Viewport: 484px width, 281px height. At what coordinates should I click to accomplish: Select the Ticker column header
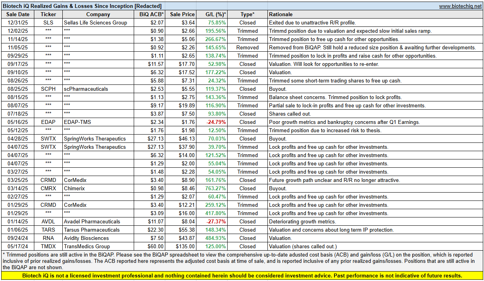pos(48,14)
